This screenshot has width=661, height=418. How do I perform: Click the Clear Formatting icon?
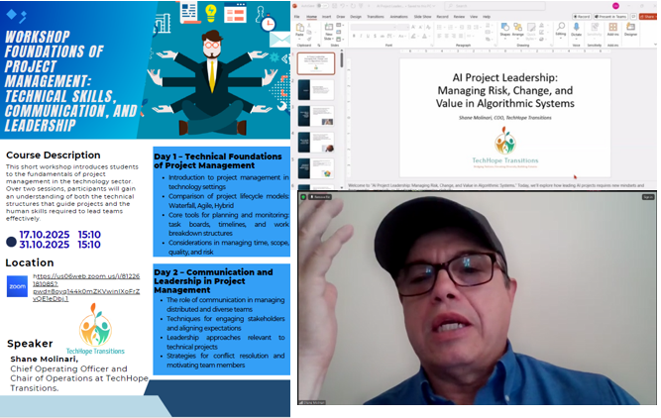(427, 27)
